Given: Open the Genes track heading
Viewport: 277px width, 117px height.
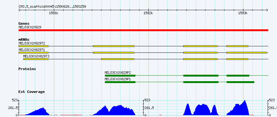Looking at the screenshot, I should click(x=24, y=23).
